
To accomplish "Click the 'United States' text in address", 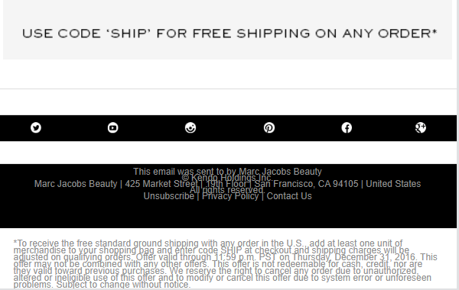I will point(393,184).
